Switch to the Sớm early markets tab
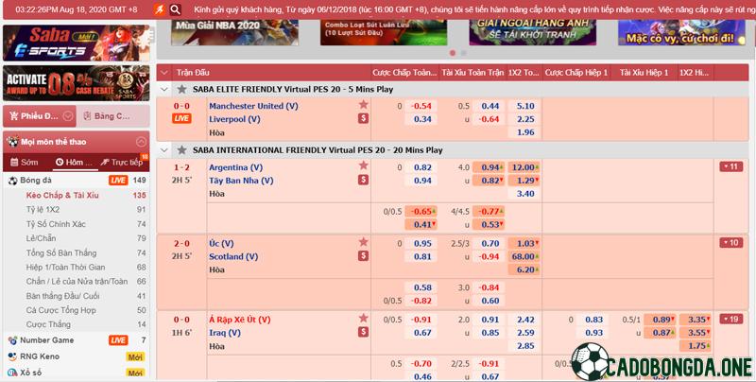The width and height of the screenshot is (756, 382). [25, 162]
